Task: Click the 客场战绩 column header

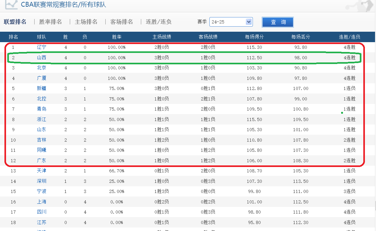Action: 208,37
